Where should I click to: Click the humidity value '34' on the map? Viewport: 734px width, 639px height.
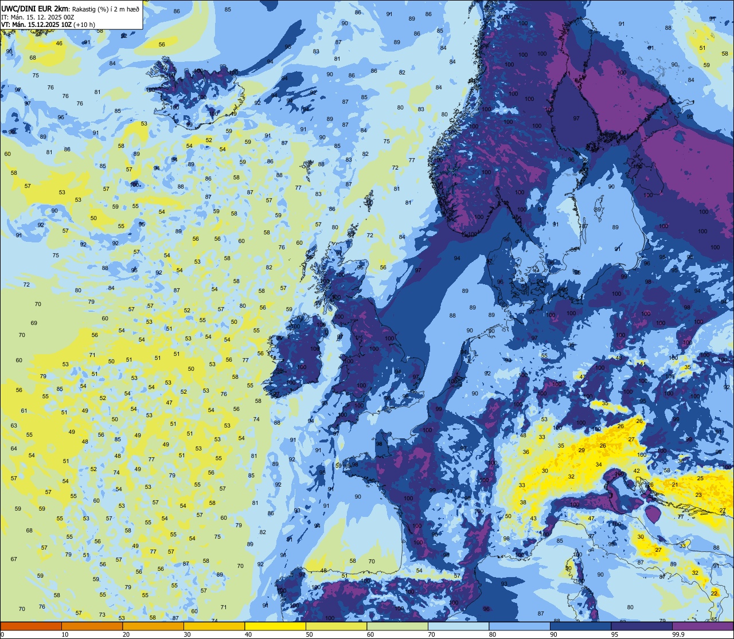[x=599, y=464]
